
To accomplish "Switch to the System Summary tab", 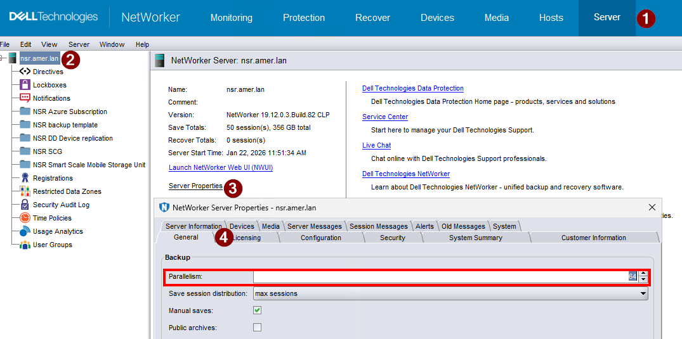I will [x=476, y=238].
